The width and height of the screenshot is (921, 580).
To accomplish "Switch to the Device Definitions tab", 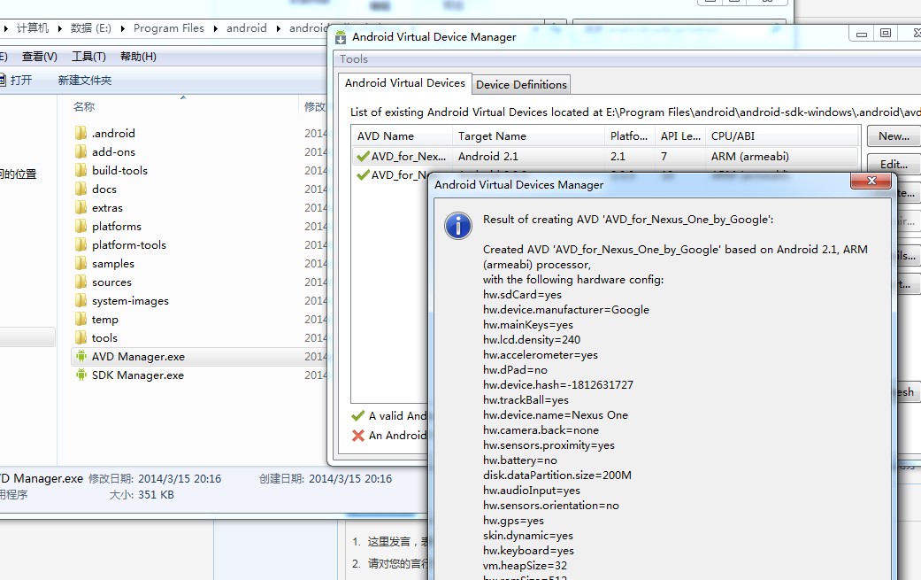I will coord(521,85).
